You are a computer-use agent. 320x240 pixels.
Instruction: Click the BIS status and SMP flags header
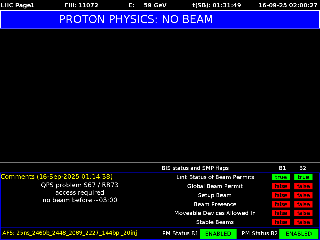pyautogui.click(x=197, y=168)
